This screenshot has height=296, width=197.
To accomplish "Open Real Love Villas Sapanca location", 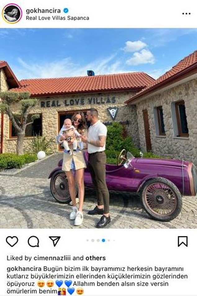I will click(57, 18).
